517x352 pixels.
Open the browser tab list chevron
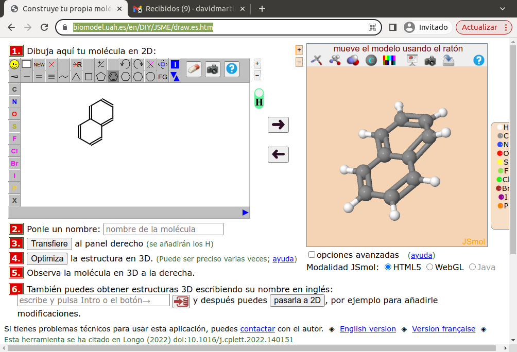pos(503,9)
